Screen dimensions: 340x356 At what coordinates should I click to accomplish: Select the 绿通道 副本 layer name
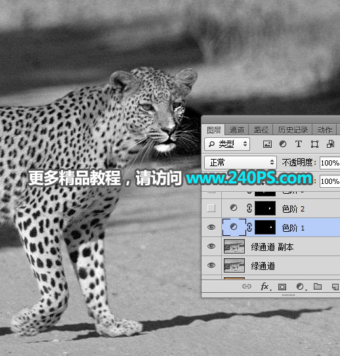click(x=272, y=247)
